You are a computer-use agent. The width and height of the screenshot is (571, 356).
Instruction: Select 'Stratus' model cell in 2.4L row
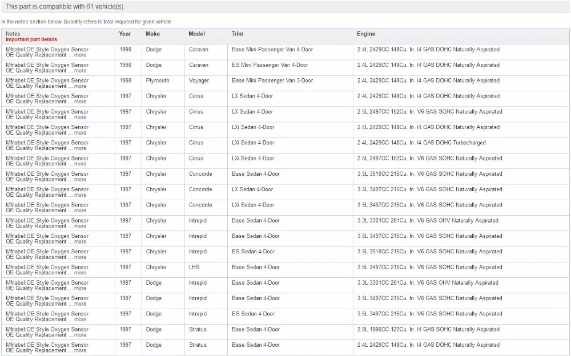(198, 345)
